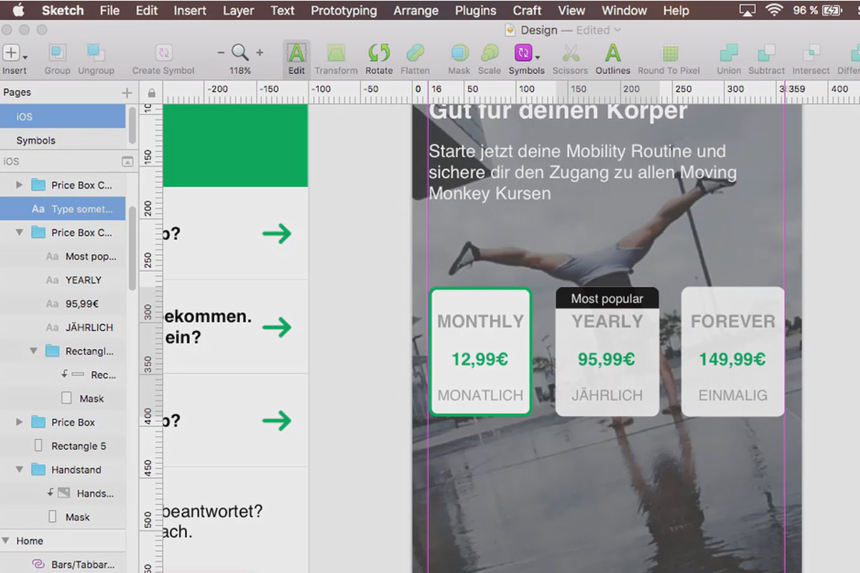Click the Rotate tool icon

378,54
